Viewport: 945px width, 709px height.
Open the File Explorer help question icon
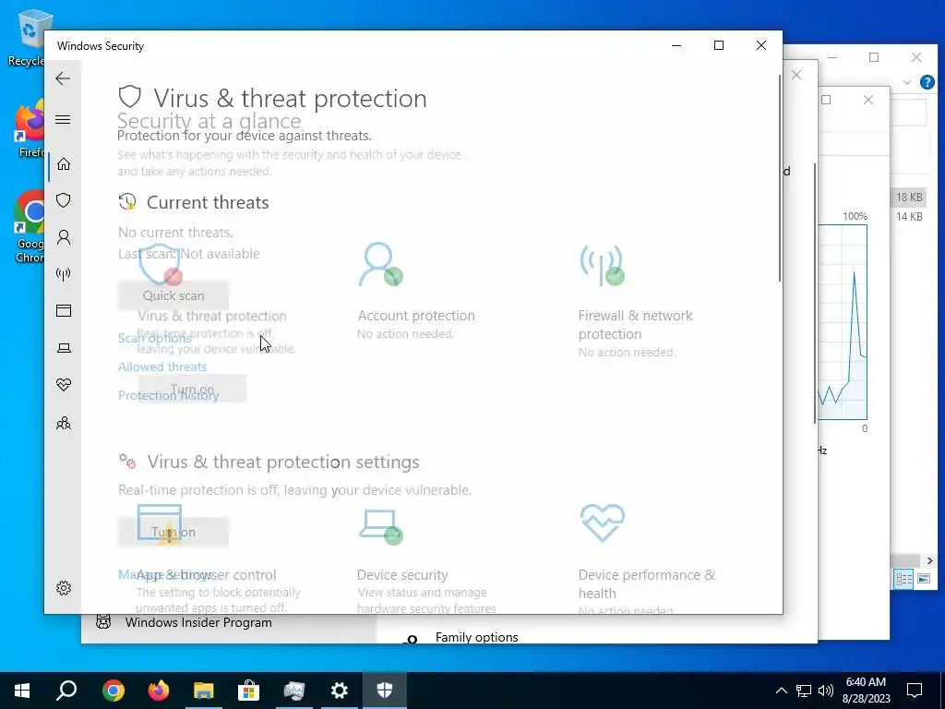click(927, 82)
